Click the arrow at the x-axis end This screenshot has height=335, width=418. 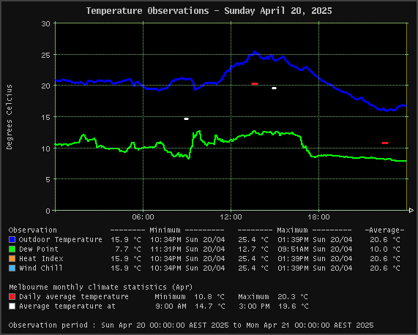(x=411, y=211)
